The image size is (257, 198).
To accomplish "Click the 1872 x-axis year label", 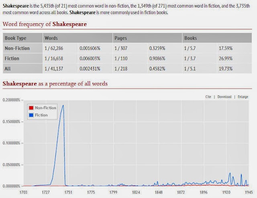I will (x=181, y=192).
